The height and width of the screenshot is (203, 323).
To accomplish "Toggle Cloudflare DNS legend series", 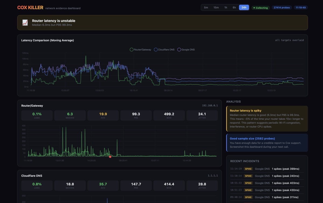I will click(164, 49).
